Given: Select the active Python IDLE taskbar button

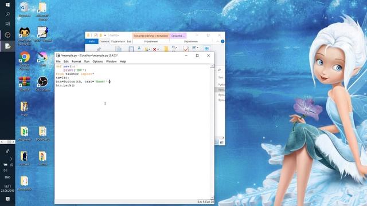Looking at the screenshot, I should pos(7,46).
